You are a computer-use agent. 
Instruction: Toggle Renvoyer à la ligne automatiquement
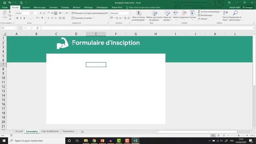click(x=90, y=13)
